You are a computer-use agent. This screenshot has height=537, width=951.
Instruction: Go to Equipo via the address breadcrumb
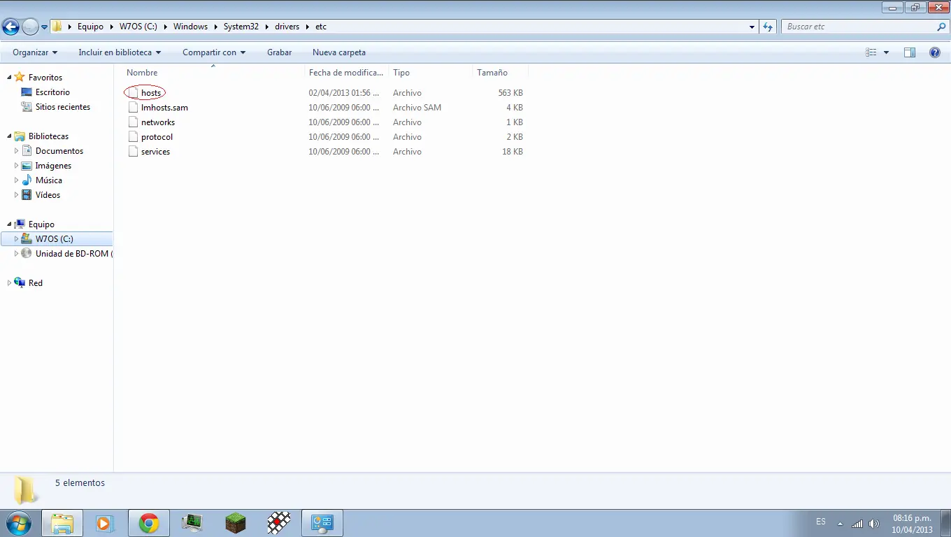point(90,27)
